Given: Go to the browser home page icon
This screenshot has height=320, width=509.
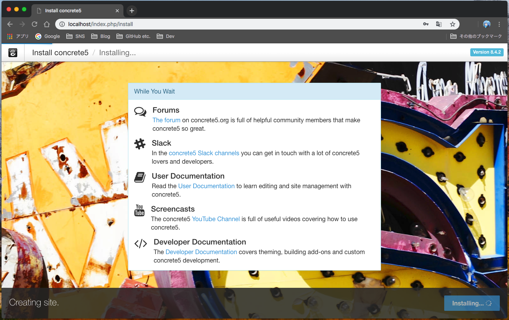Looking at the screenshot, I should [47, 24].
